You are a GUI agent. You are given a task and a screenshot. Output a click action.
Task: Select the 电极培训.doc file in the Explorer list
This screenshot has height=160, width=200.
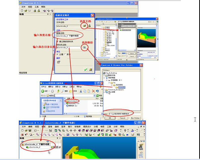pyautogui.click(x=72, y=106)
